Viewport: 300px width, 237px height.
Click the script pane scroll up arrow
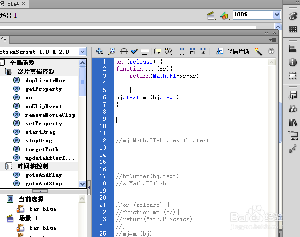pyautogui.click(x=271, y=62)
